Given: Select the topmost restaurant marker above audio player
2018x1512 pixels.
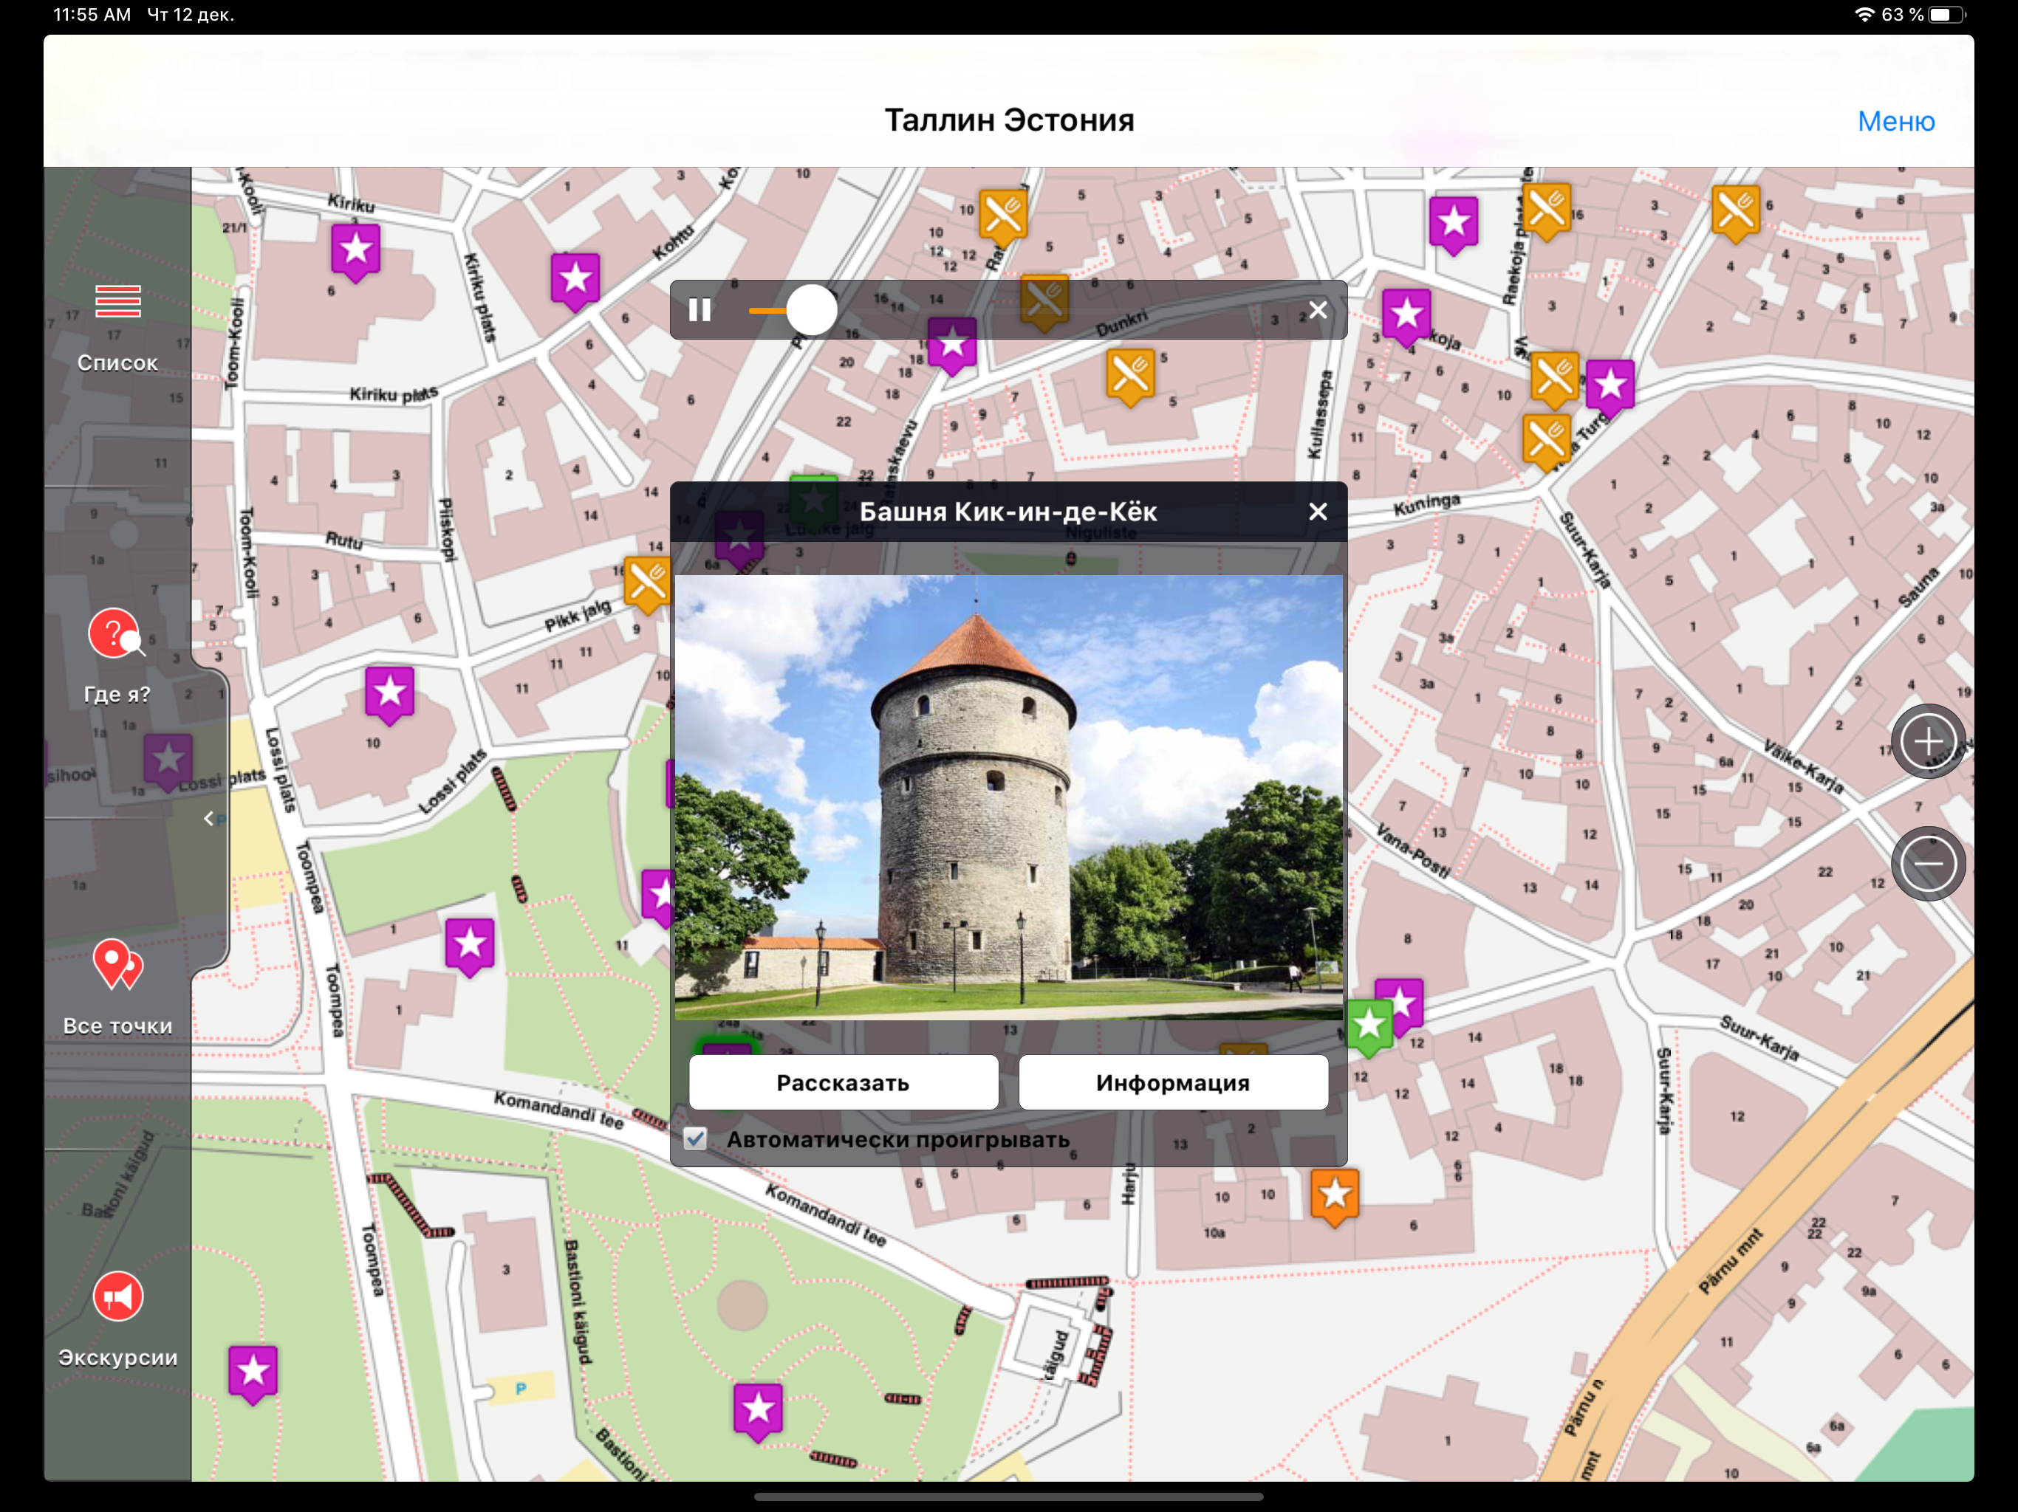Looking at the screenshot, I should click(x=1002, y=217).
